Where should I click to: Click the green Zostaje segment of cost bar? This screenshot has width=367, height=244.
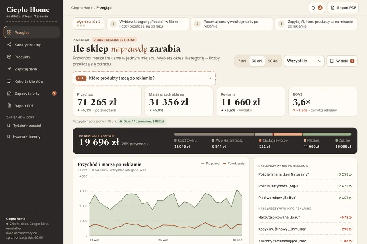[x=327, y=134]
